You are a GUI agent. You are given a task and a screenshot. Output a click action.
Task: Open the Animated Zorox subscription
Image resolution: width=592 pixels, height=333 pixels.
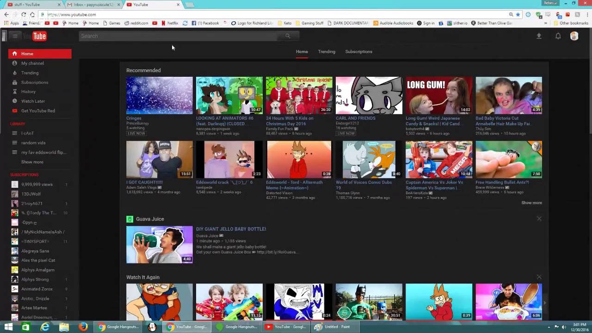(37, 289)
